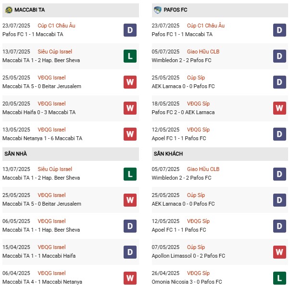Screen dimensions: 290x288
Task: Click D badge for Maccabi TA 1 - 1 Maccabi Haifa
Action: (x=130, y=251)
